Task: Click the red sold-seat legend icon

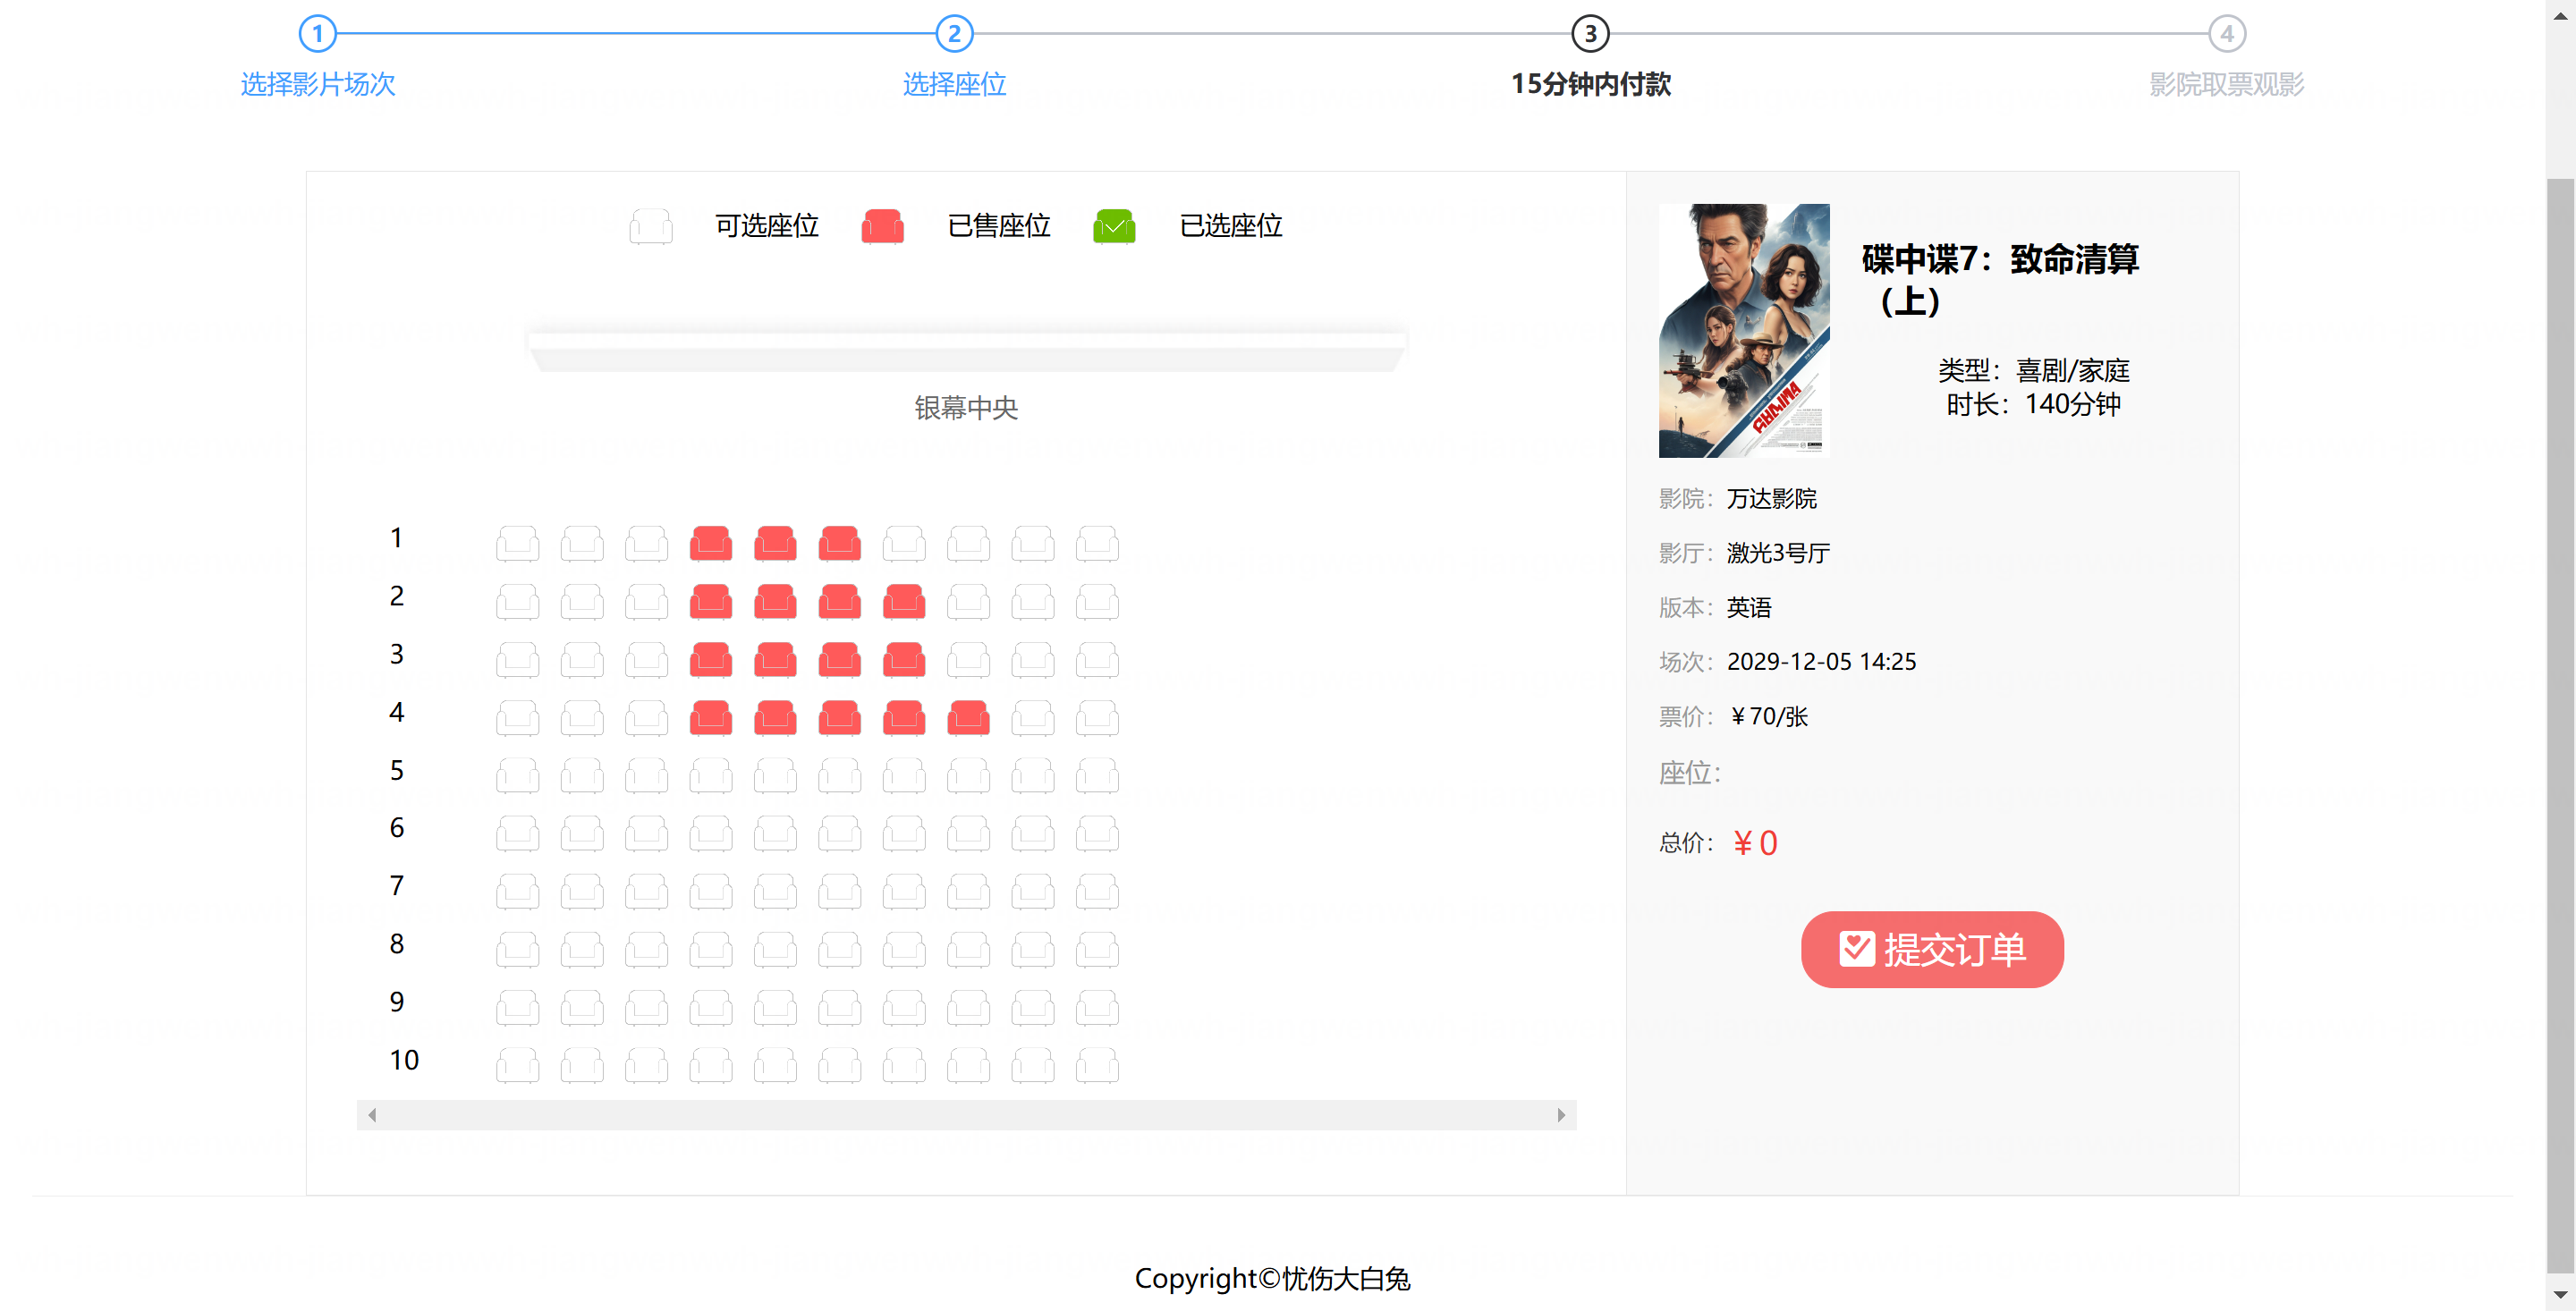Action: point(882,226)
